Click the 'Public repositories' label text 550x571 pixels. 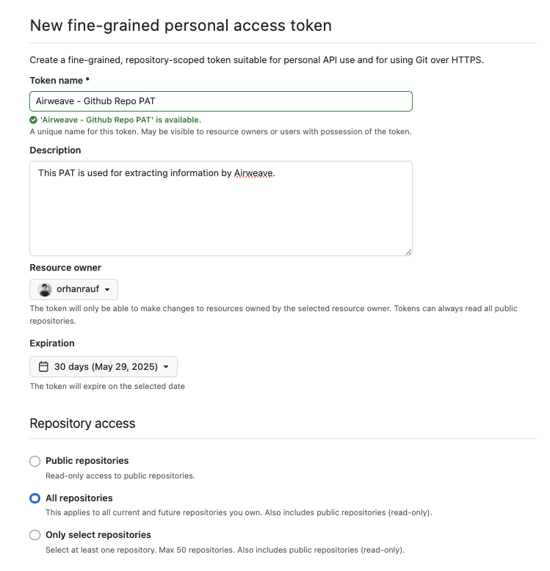pos(87,461)
